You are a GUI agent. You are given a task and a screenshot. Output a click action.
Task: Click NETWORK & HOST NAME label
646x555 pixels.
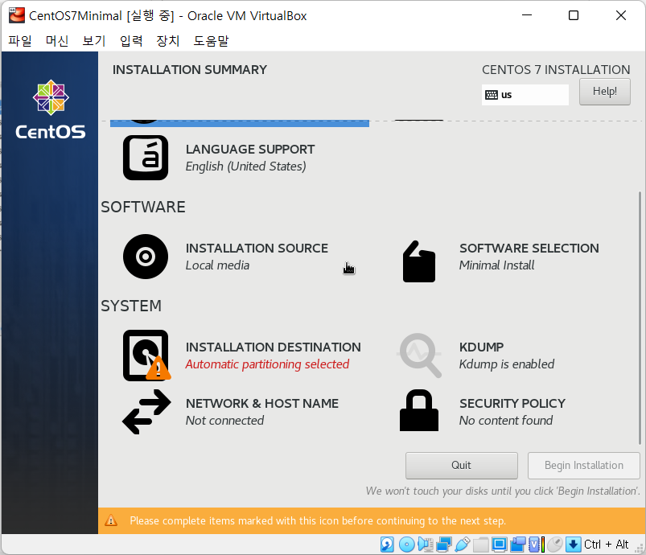[x=262, y=403]
